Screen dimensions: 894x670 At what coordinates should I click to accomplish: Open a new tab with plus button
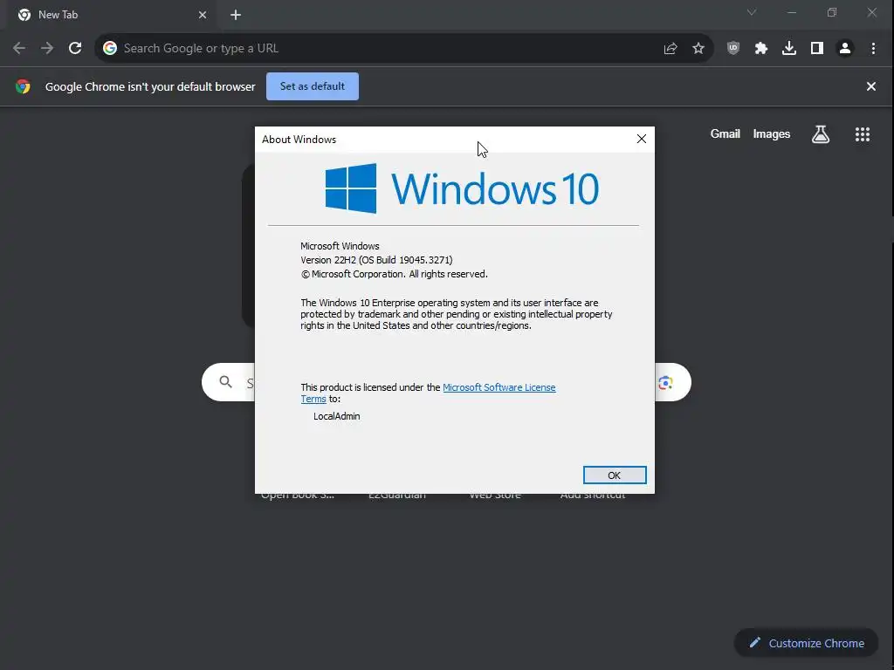point(236,15)
